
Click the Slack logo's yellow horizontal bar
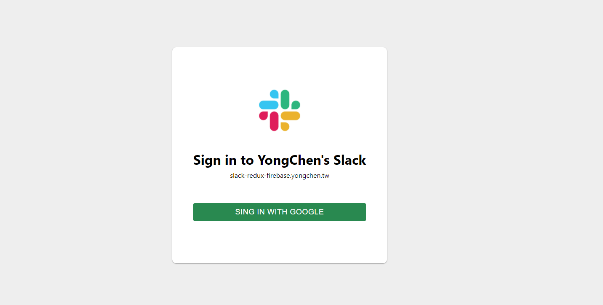pos(291,116)
